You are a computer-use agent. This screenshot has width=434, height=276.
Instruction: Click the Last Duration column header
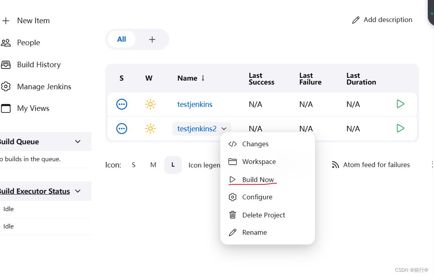pyautogui.click(x=361, y=79)
